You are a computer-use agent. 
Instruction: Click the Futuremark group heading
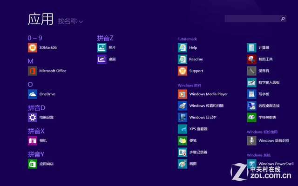tap(187, 39)
